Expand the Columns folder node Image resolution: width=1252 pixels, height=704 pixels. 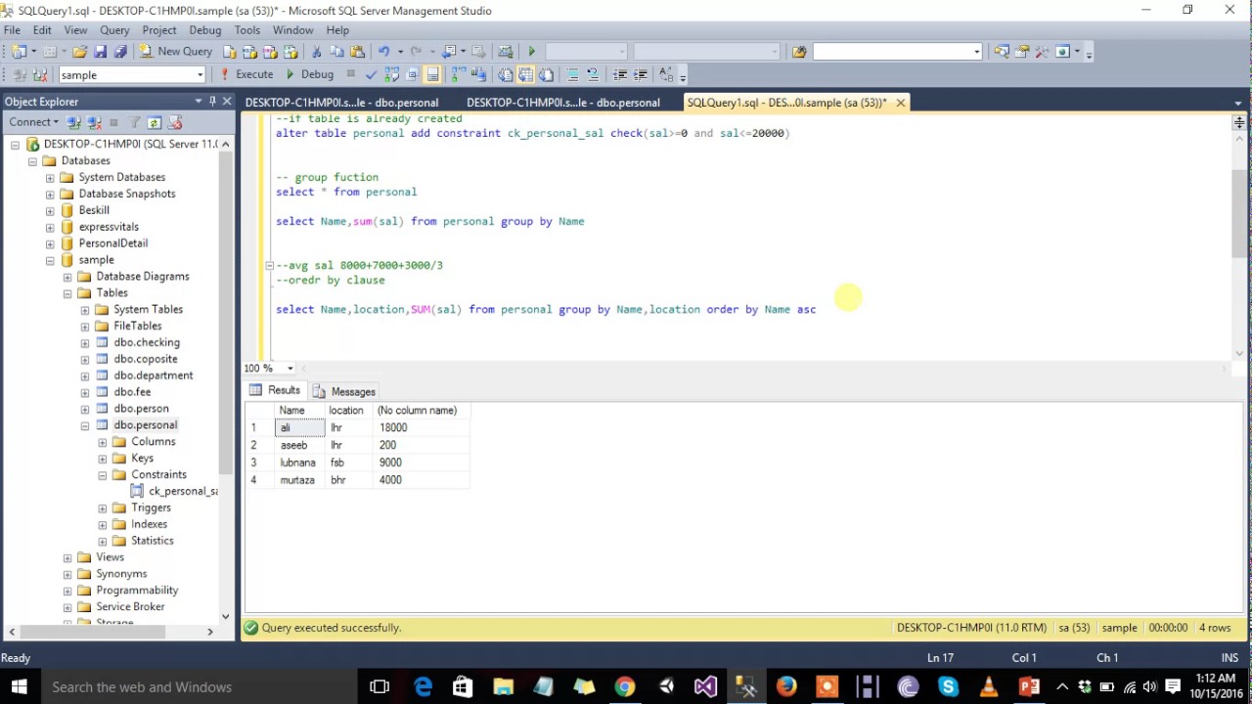tap(103, 442)
